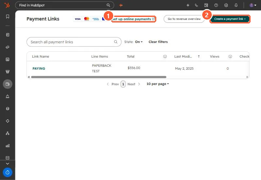The width and height of the screenshot is (261, 180).
Task: Open the Content sidebar icon
Action: coord(8,59)
